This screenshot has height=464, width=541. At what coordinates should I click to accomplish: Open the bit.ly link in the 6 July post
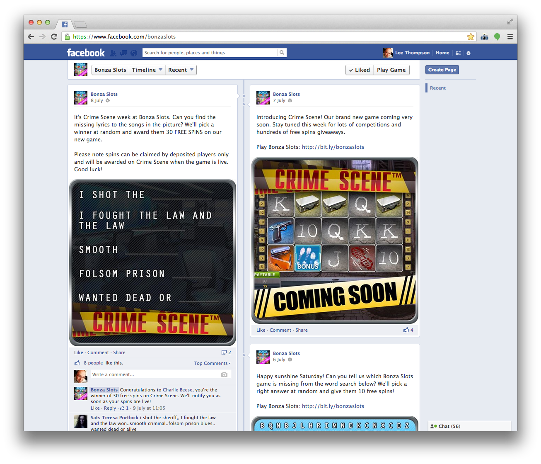[333, 406]
